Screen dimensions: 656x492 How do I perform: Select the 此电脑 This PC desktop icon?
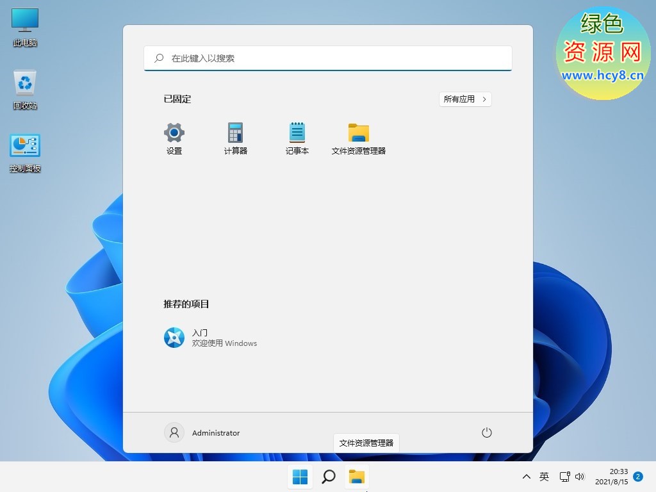tap(25, 28)
